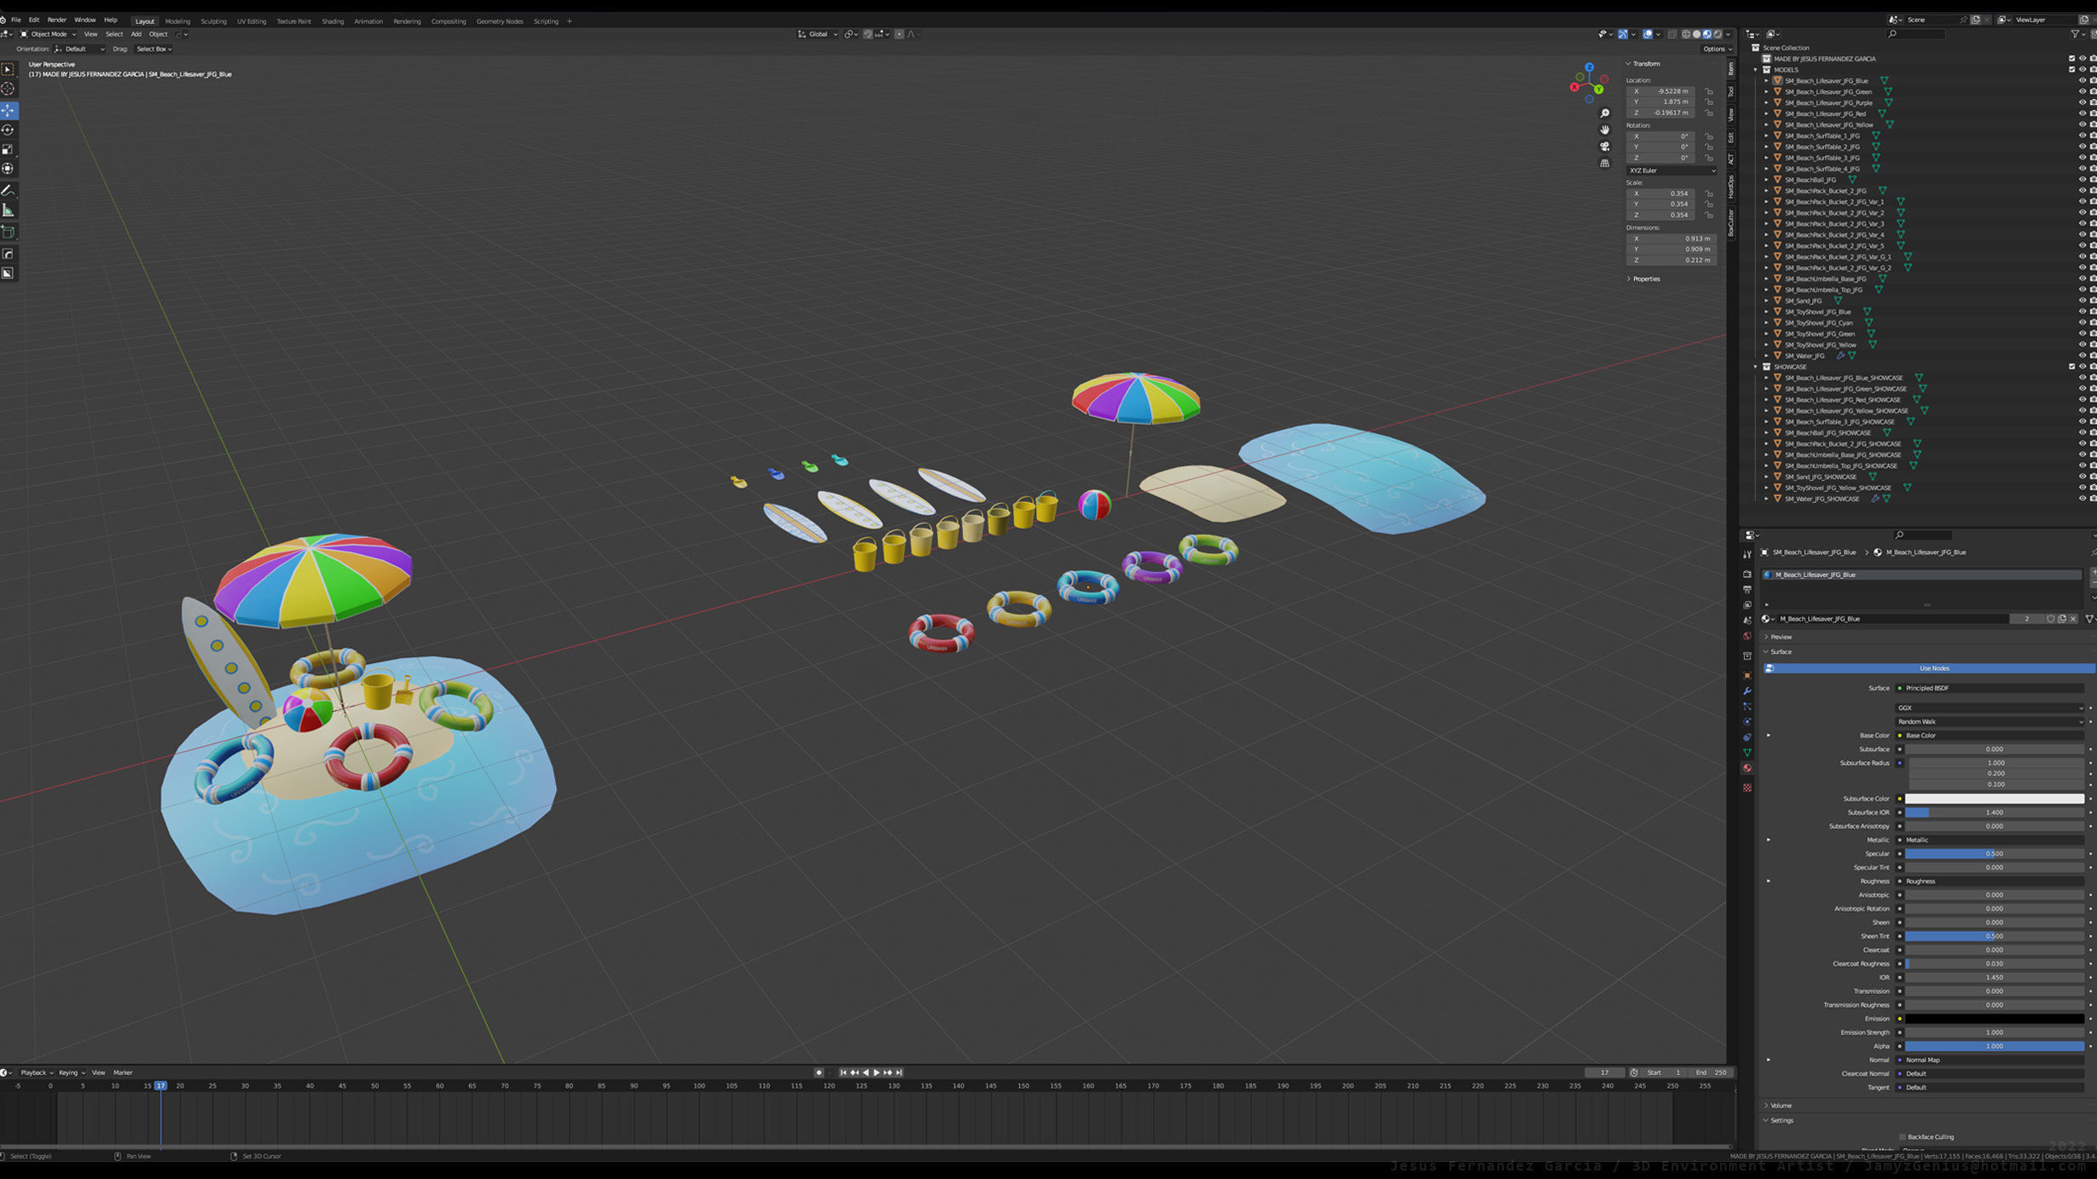Click frame 100 on the timeline

click(x=698, y=1086)
